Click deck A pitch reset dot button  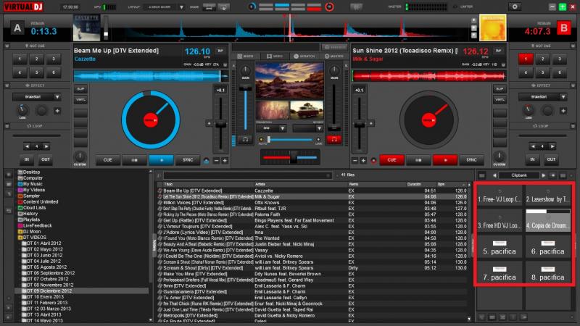point(209,123)
